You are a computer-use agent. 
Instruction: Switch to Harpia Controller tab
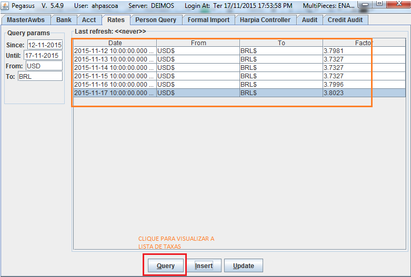[x=265, y=20]
